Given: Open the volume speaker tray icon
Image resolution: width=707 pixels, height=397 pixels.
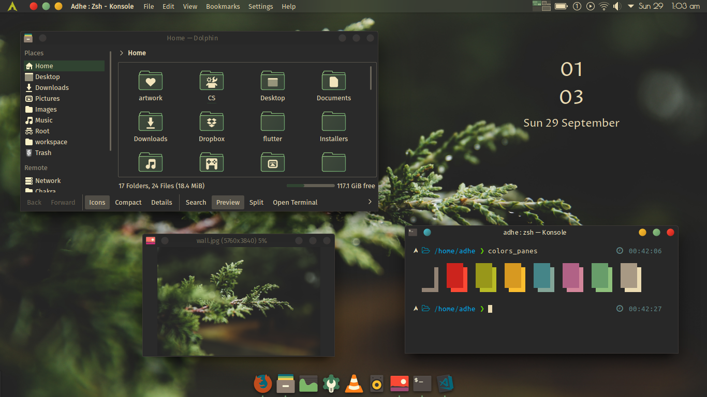Looking at the screenshot, I should click(x=617, y=6).
